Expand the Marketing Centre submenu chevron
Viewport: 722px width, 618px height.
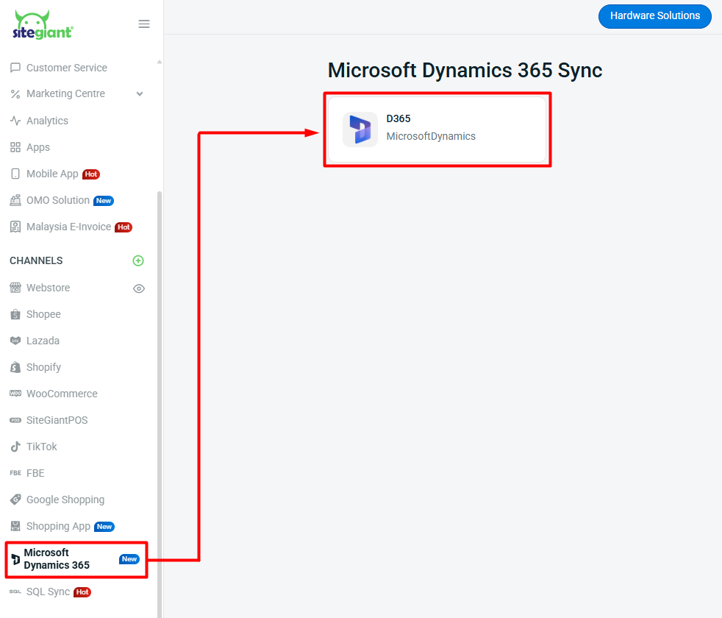click(x=140, y=94)
